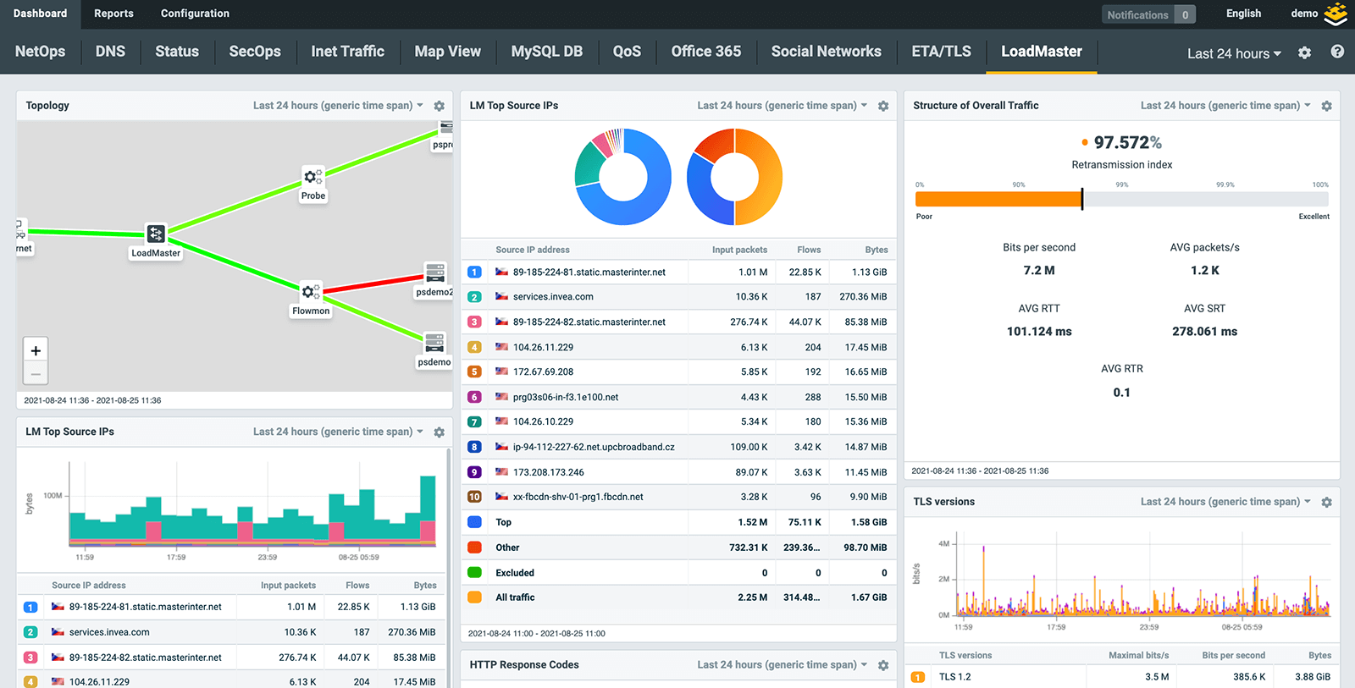Switch to the Social Networks tab
This screenshot has height=688, width=1355.
[827, 52]
